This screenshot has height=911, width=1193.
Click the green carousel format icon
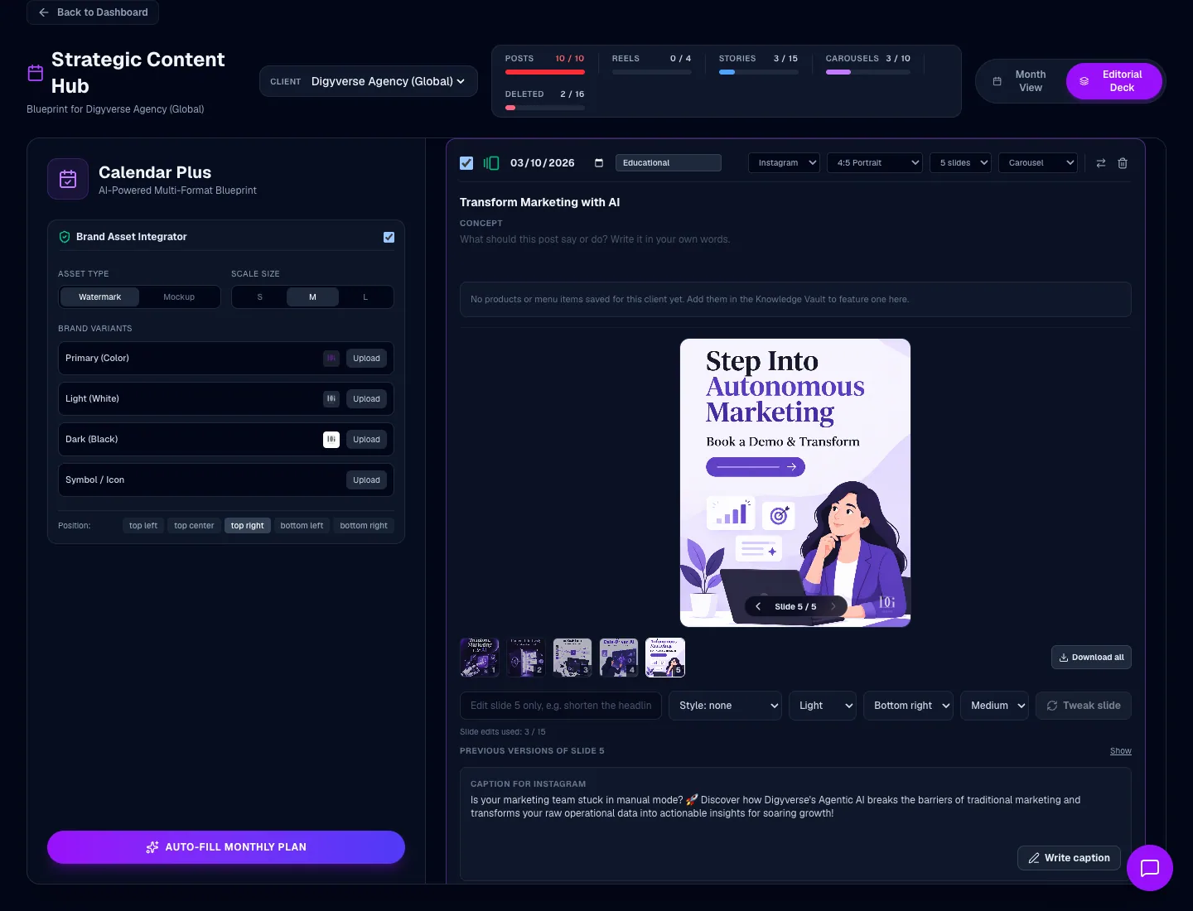(x=491, y=163)
